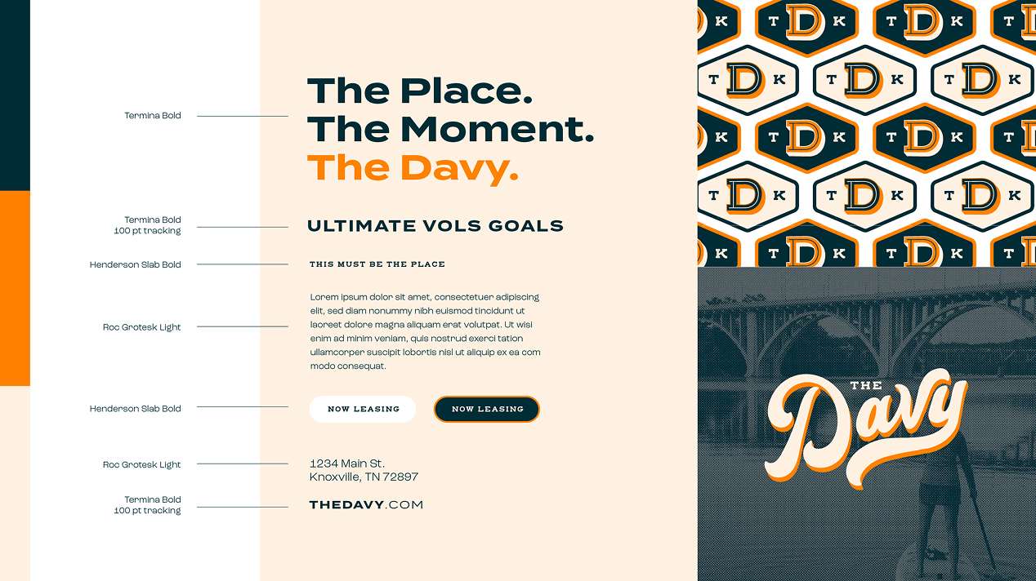Click the ULTIMATE VOLS GOALS subheading

(435, 226)
